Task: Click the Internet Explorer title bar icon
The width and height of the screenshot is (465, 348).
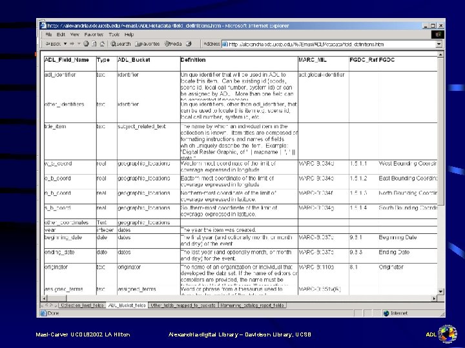Action: tap(43, 26)
